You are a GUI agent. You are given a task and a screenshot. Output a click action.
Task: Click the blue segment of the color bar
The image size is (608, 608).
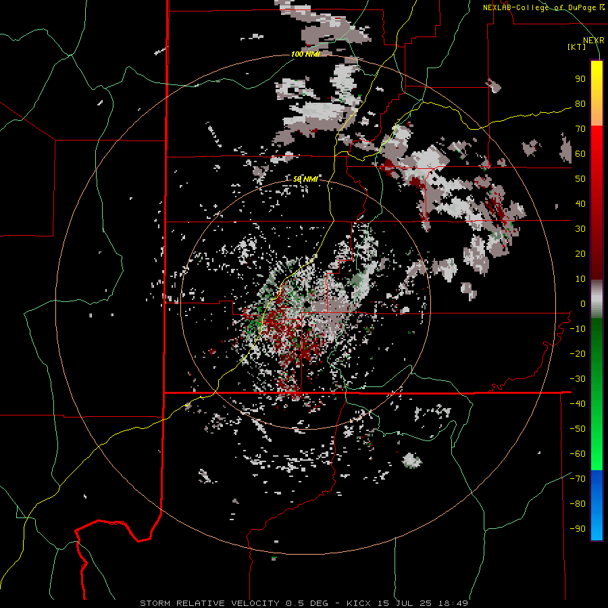pos(597,505)
